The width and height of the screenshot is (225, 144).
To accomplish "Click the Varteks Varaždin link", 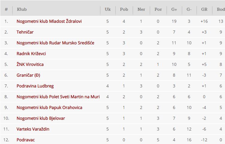I will (x=33, y=129).
